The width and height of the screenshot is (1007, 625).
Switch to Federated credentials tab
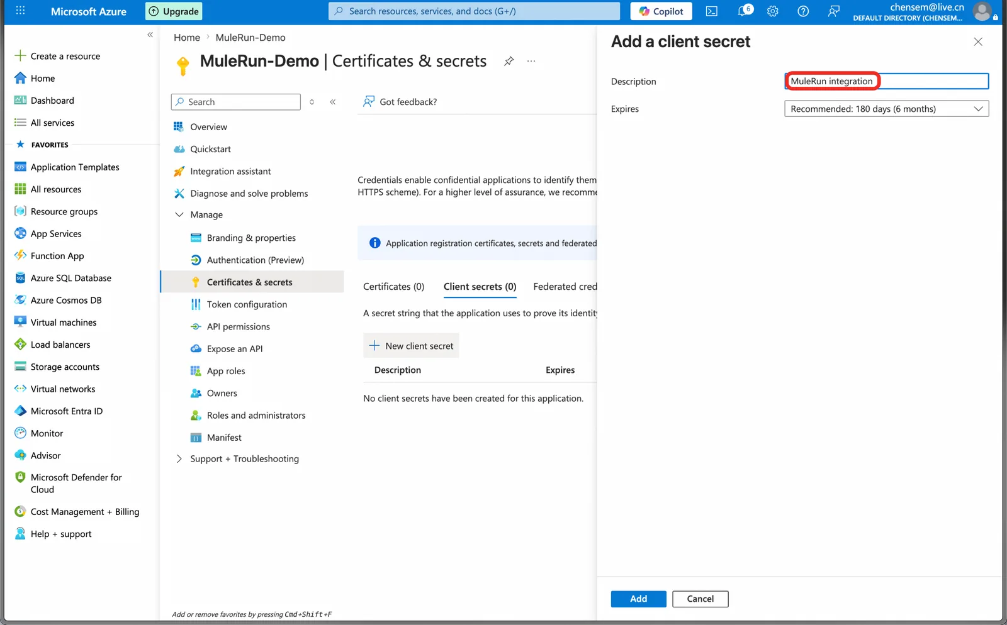coord(565,287)
